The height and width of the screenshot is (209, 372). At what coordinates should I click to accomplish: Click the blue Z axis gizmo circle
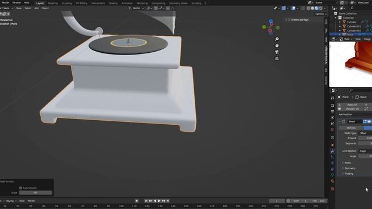click(x=271, y=21)
